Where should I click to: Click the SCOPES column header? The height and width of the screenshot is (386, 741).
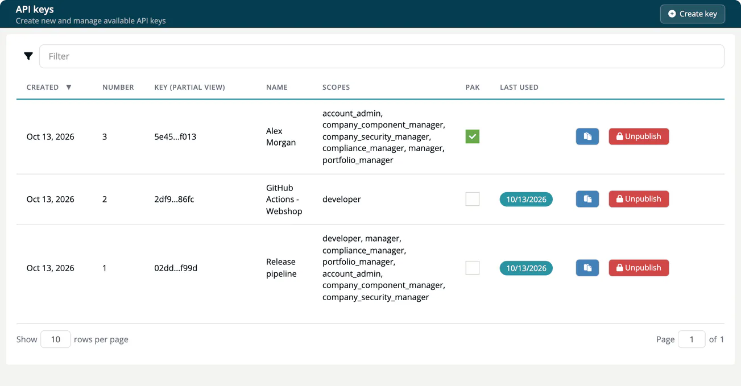(x=336, y=87)
